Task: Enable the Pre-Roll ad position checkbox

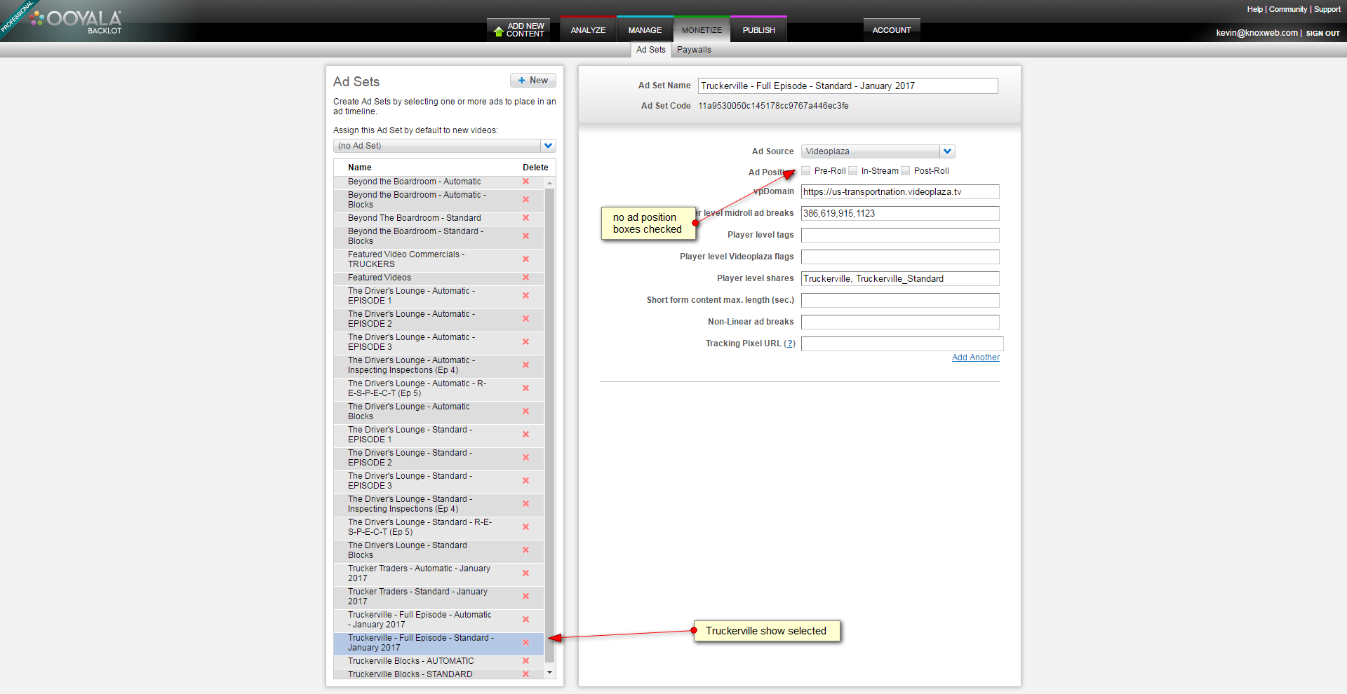Action: pyautogui.click(x=806, y=171)
